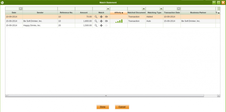Search match for Happy Drinks 1,500.00 row
Image resolution: width=226 pixels, height=112 pixels.
96,25
